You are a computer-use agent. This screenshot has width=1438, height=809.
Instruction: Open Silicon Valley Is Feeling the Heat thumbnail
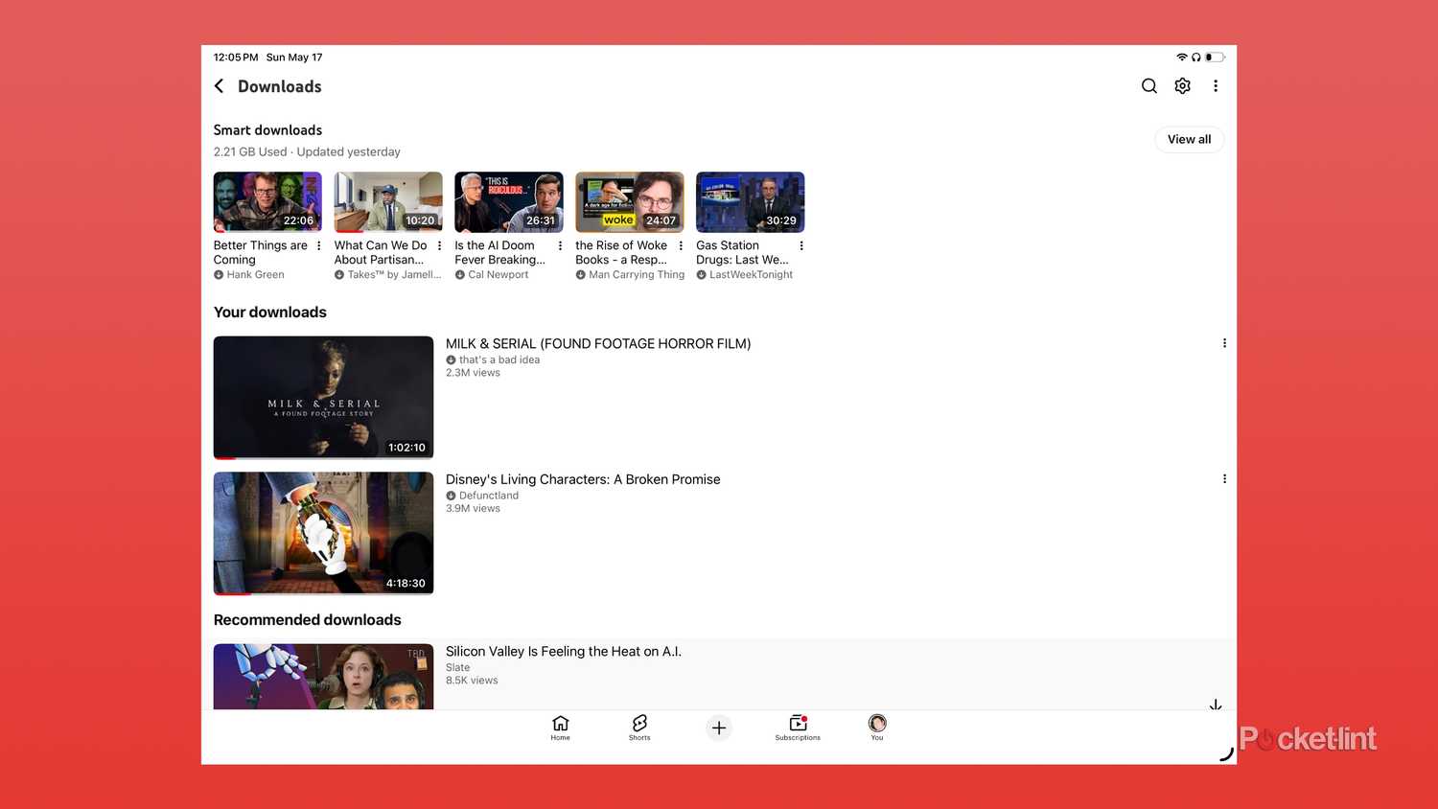click(x=323, y=677)
